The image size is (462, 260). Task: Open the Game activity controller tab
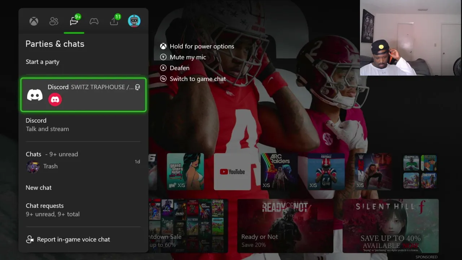(94, 21)
